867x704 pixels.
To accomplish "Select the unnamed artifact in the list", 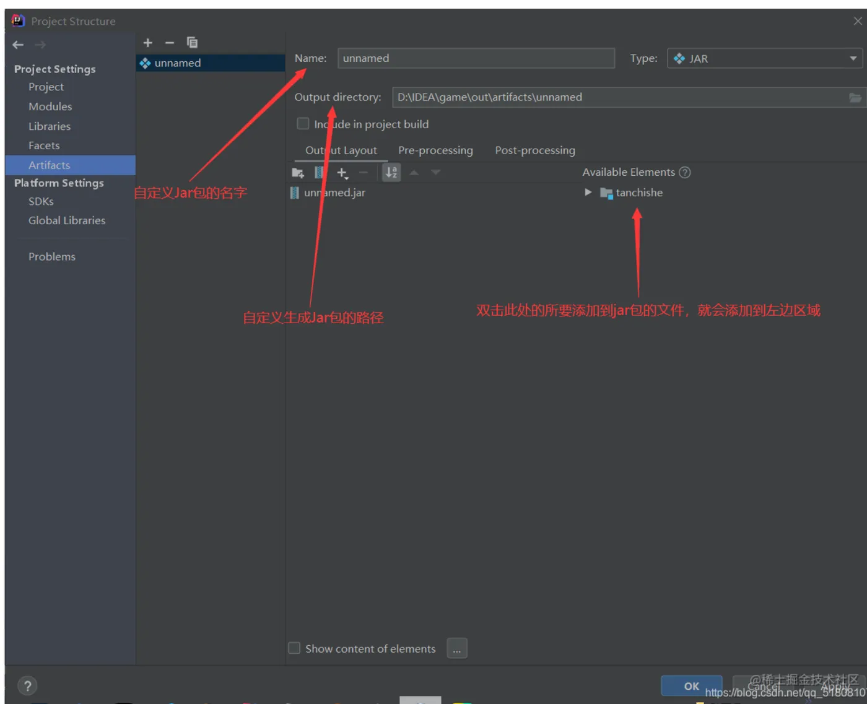I will click(211, 63).
